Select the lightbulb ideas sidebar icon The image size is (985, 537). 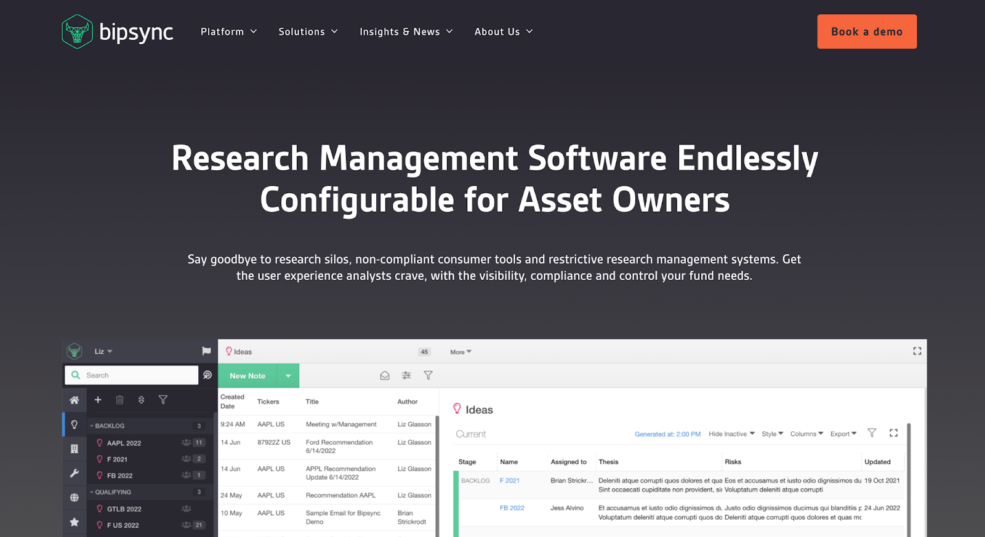pos(74,424)
